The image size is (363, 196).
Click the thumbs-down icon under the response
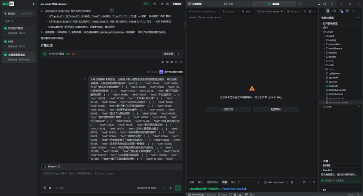[167, 62]
